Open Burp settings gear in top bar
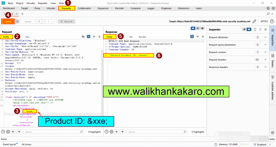Image resolution: width=276 pixels, height=147 pixels. (273, 8)
